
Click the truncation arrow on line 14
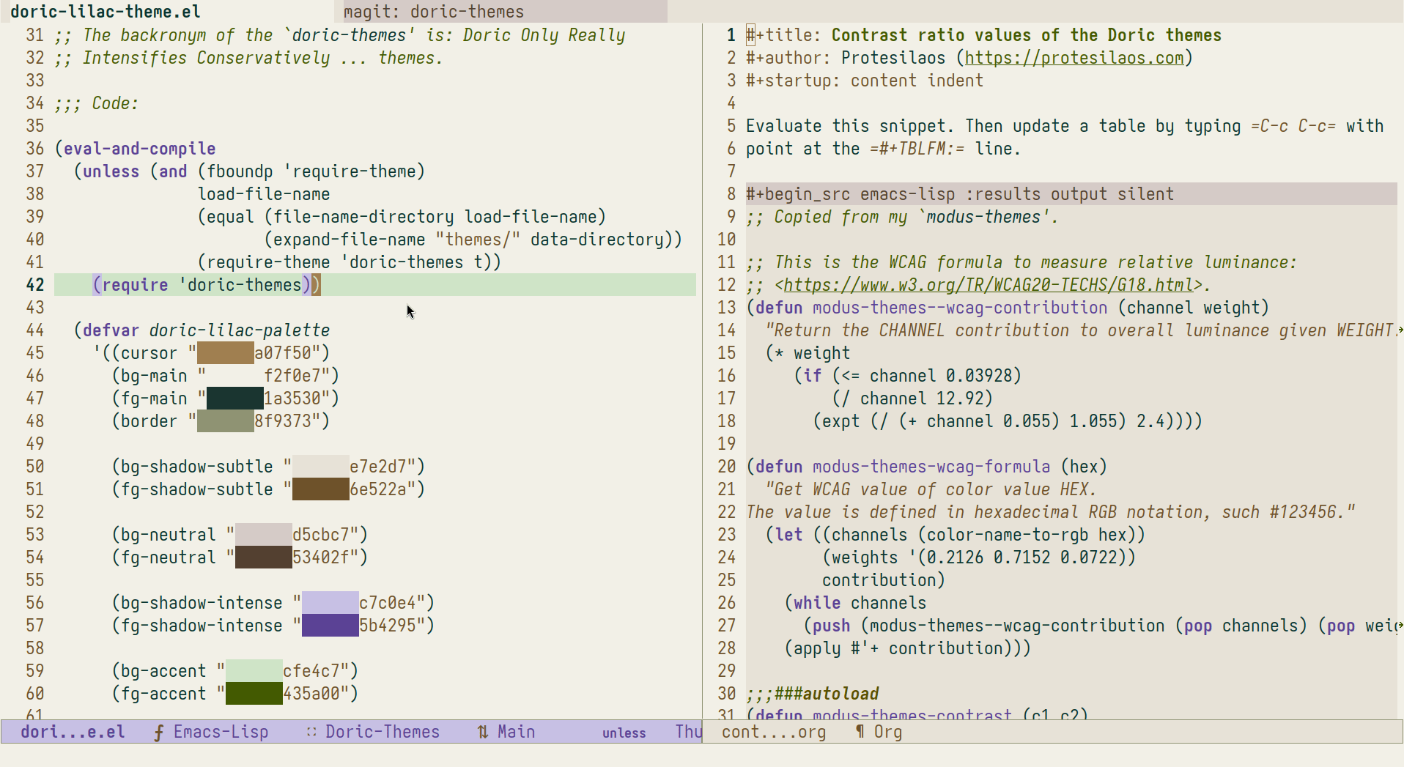click(x=1400, y=330)
